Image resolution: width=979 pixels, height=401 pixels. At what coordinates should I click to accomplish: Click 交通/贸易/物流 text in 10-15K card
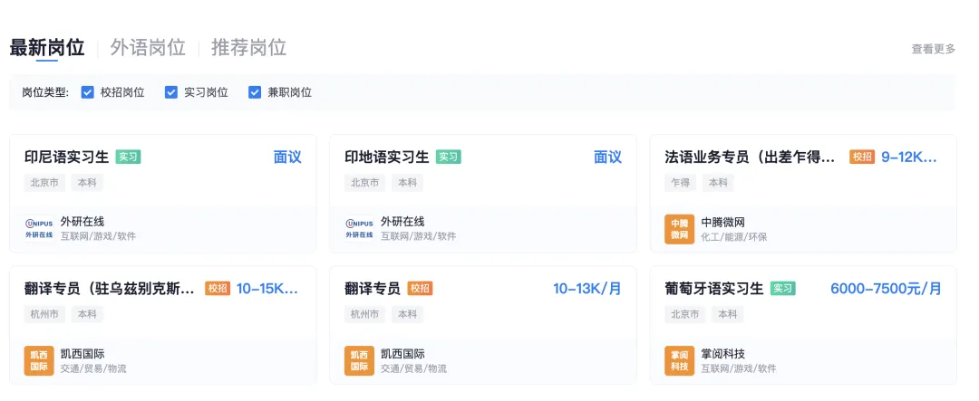coord(93,368)
